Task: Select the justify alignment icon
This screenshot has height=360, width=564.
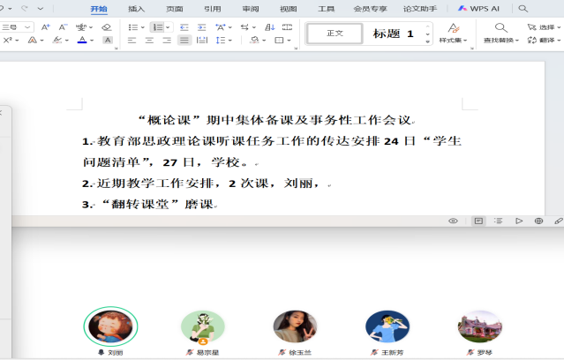Action: pos(184,41)
